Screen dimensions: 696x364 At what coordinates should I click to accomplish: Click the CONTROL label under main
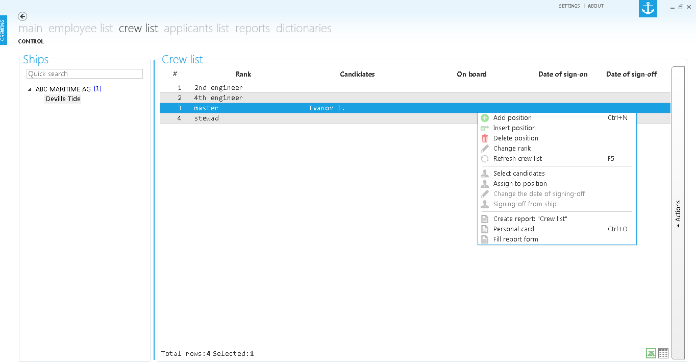pos(31,41)
